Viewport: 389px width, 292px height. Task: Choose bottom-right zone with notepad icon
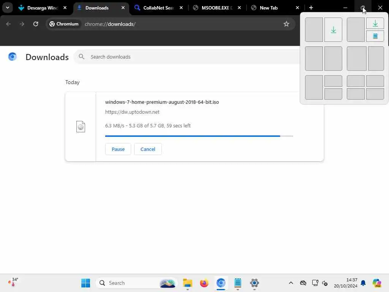pos(375,36)
